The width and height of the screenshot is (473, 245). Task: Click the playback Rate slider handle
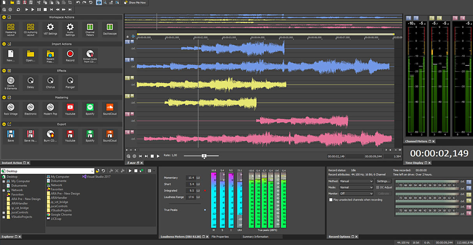(204, 156)
